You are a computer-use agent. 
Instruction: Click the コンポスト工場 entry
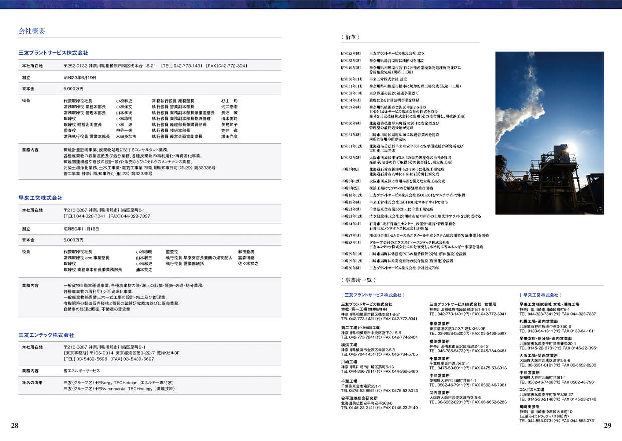tap(532, 389)
